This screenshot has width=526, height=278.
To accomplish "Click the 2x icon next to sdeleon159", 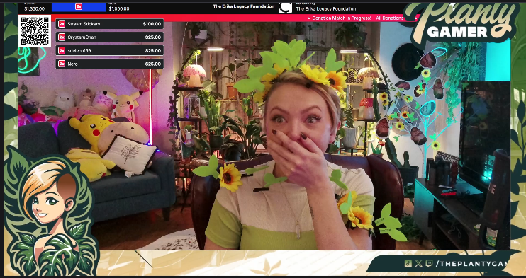I will tap(62, 50).
